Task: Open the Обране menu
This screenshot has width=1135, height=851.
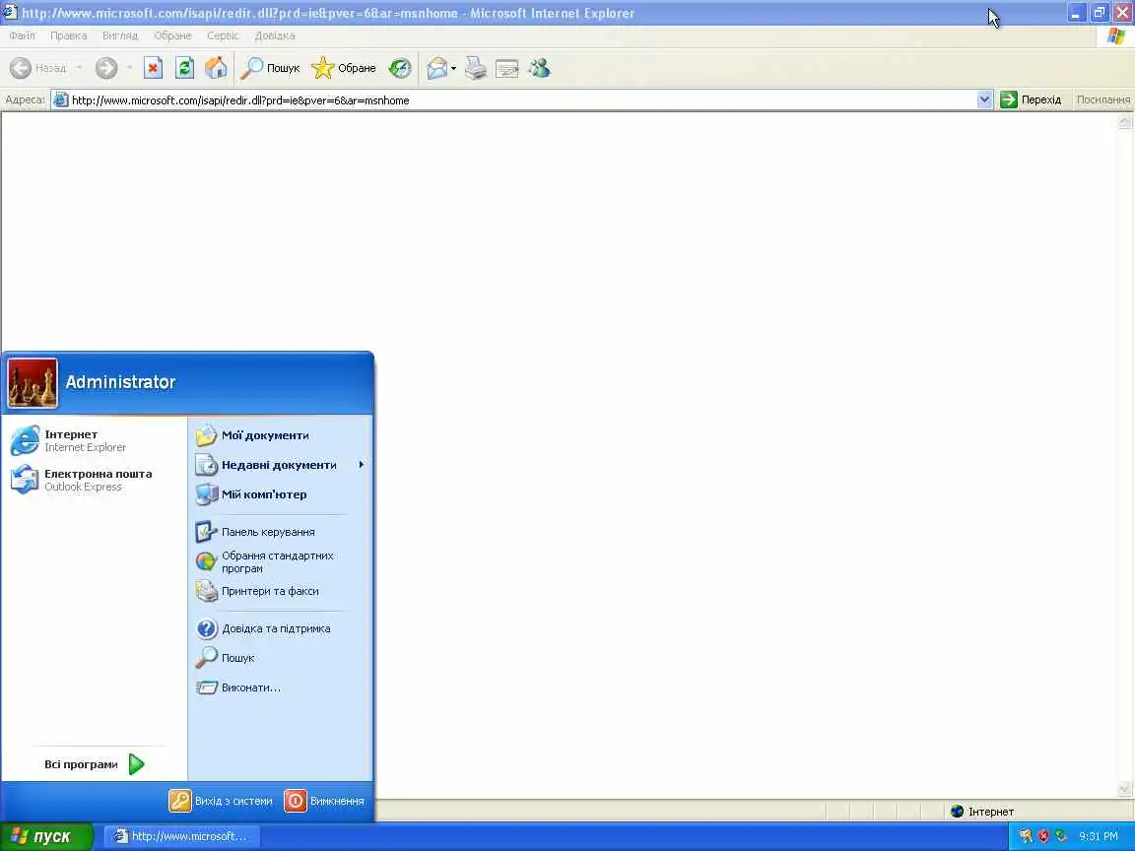Action: pos(172,35)
